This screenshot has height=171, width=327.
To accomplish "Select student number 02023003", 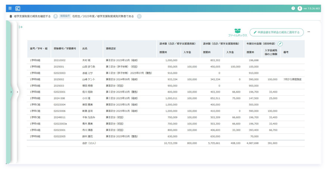I will click(x=59, y=73).
